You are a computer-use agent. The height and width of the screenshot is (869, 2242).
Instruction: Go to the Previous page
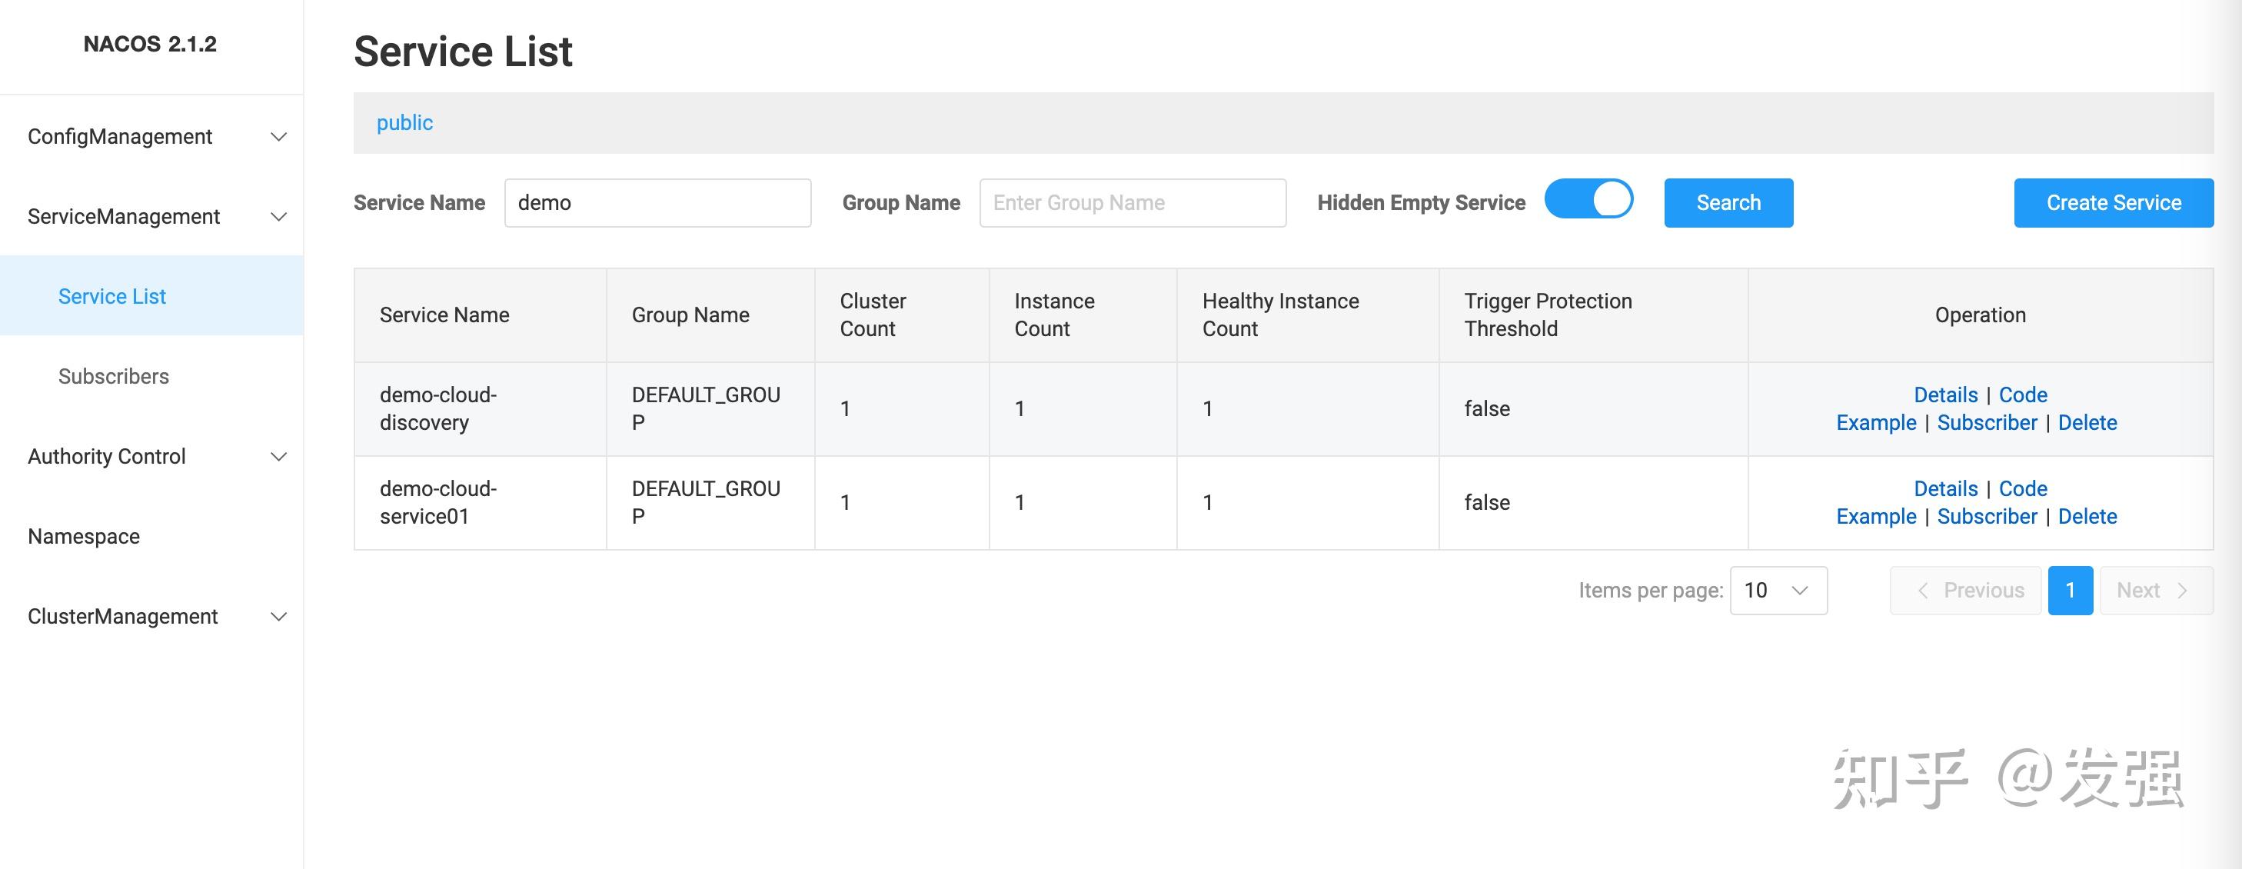(1965, 591)
